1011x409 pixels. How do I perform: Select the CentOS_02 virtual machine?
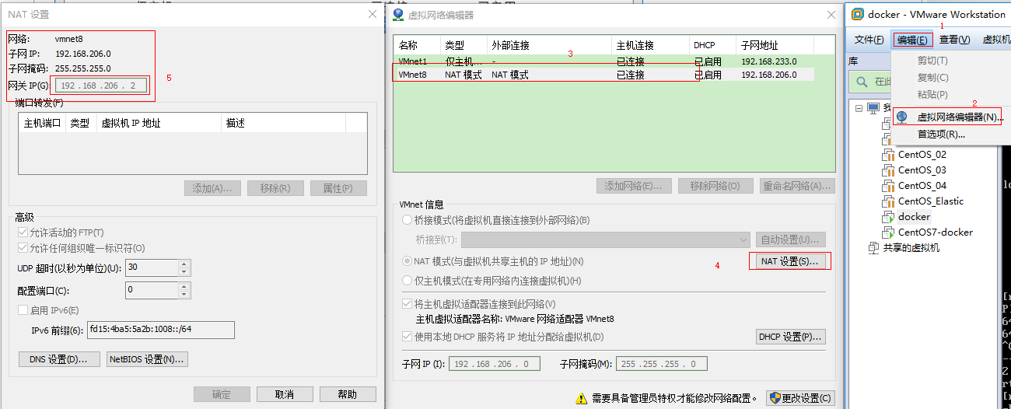pyautogui.click(x=922, y=155)
